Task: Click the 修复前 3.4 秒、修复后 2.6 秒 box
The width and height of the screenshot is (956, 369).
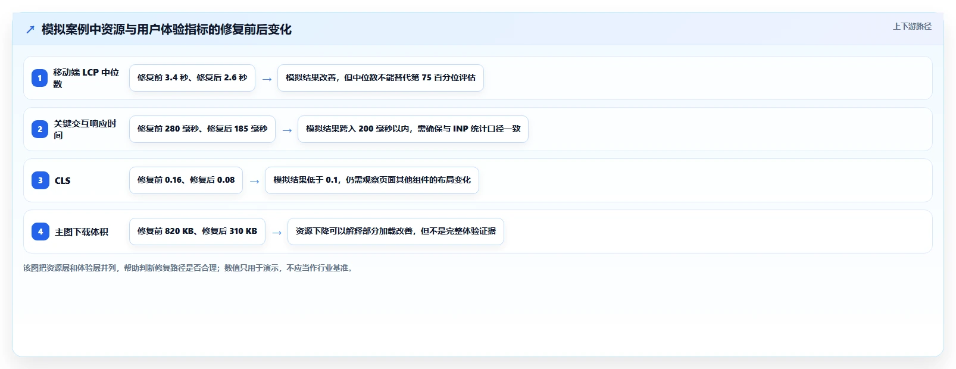Action: click(x=192, y=78)
